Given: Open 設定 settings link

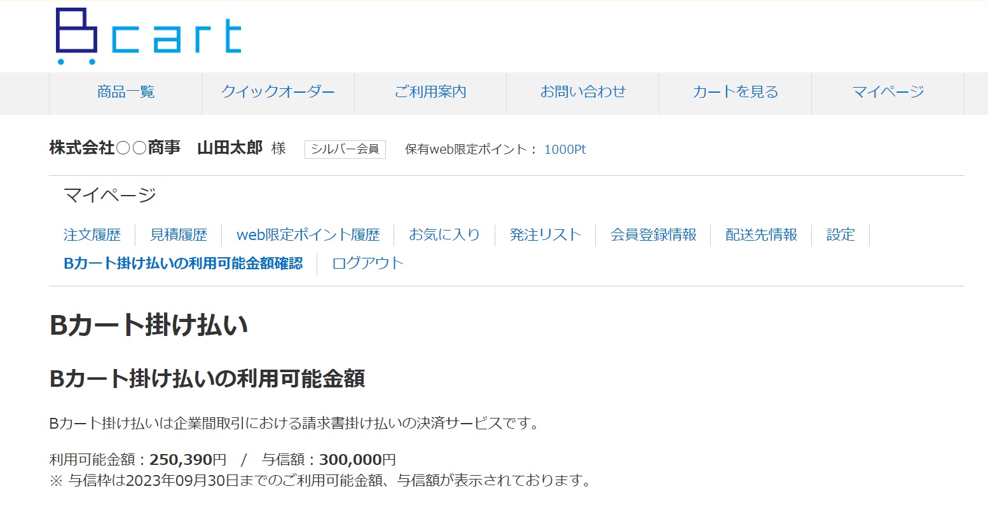Looking at the screenshot, I should (x=840, y=235).
